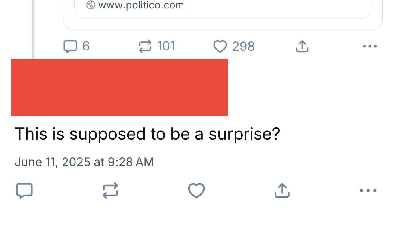Repost the "supposed to be a surprise" post

110,191
